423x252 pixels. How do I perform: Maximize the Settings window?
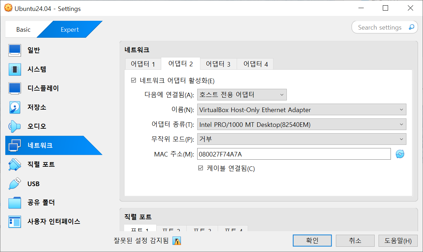(386, 8)
